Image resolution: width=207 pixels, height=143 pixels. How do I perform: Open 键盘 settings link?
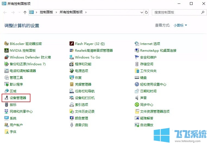pos(143,78)
